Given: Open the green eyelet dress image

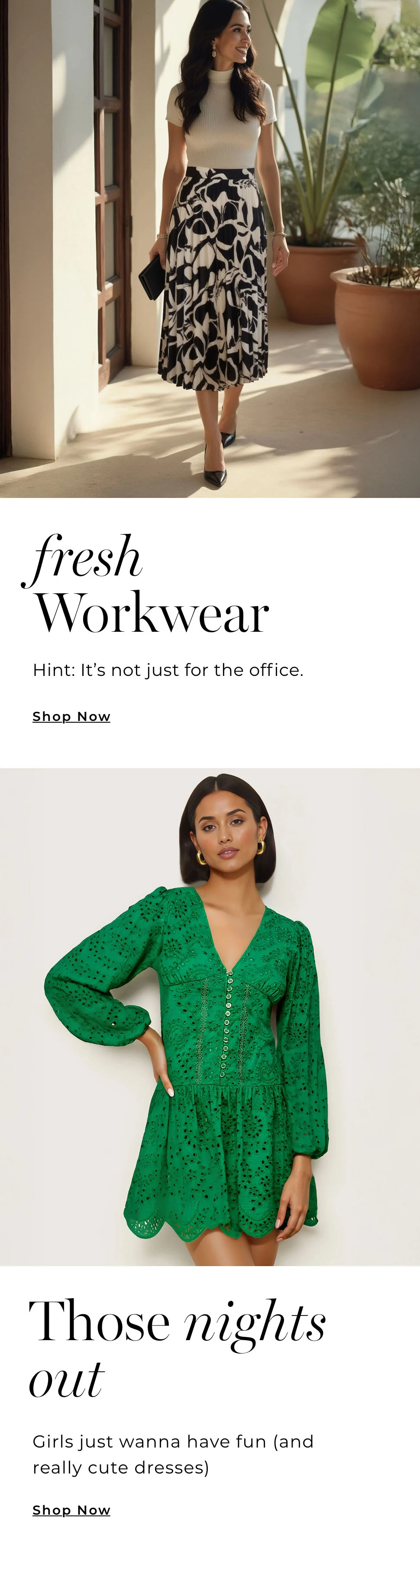Looking at the screenshot, I should pos(210,1017).
